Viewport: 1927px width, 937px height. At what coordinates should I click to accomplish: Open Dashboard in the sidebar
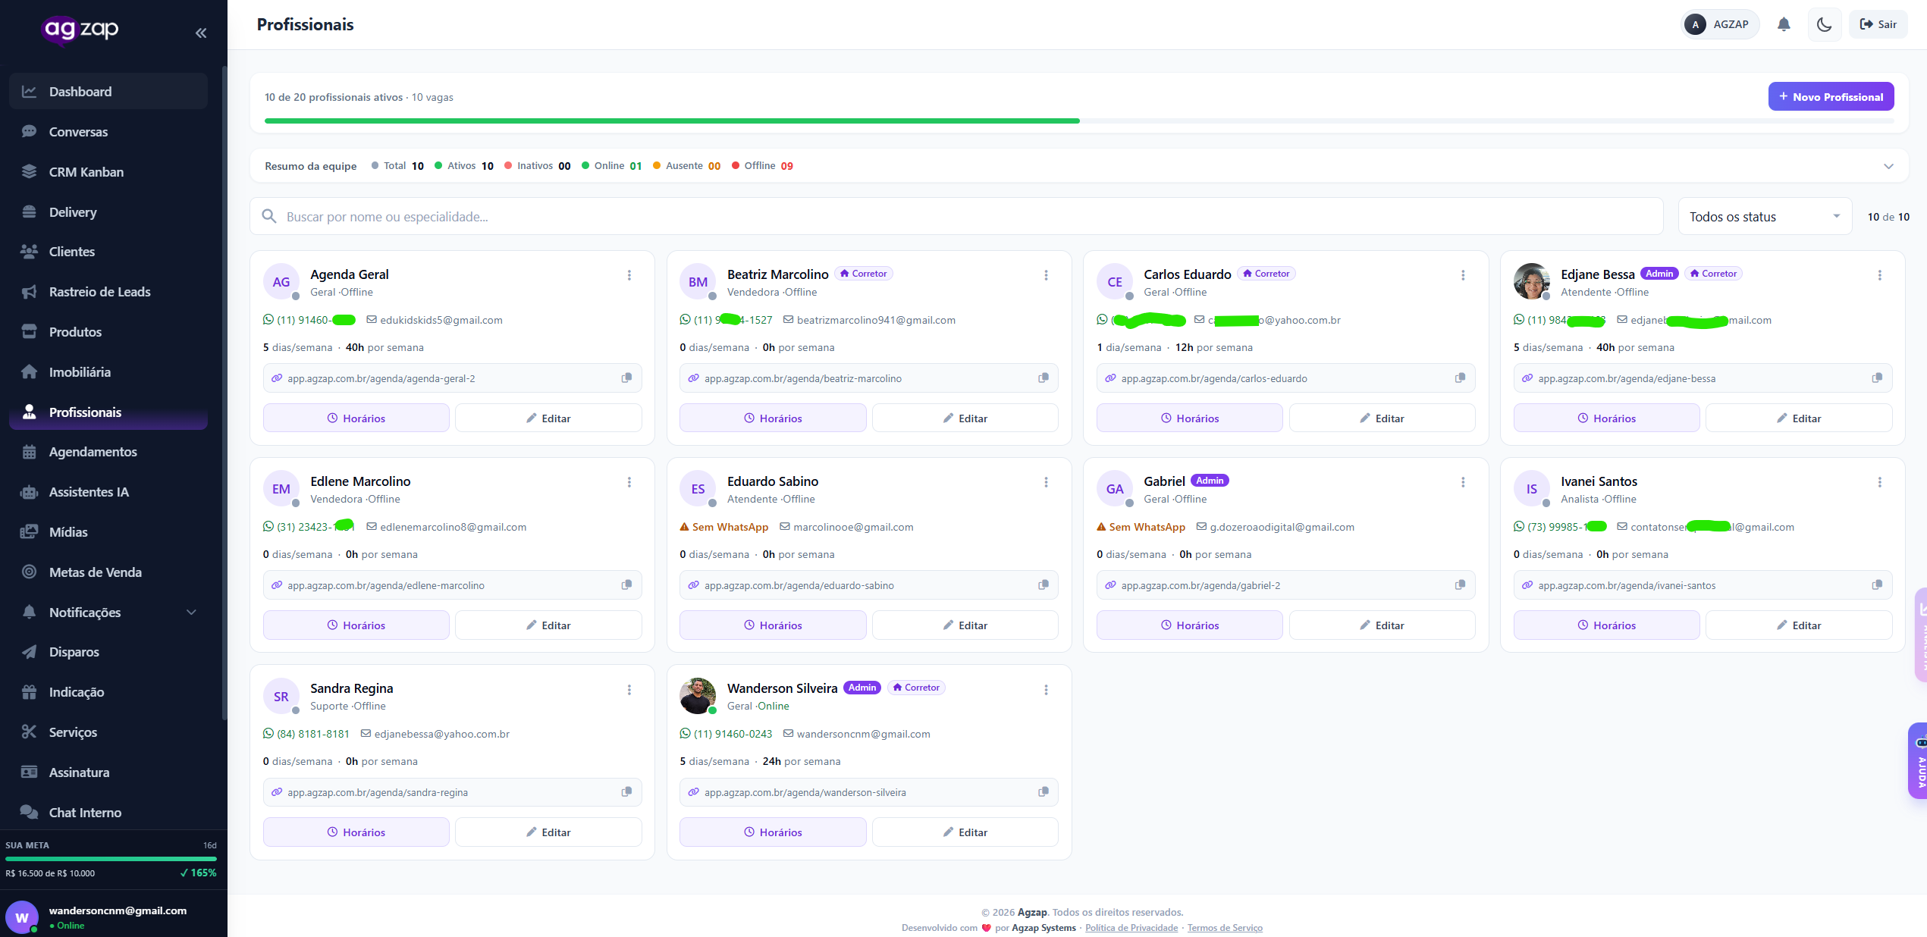click(x=108, y=92)
